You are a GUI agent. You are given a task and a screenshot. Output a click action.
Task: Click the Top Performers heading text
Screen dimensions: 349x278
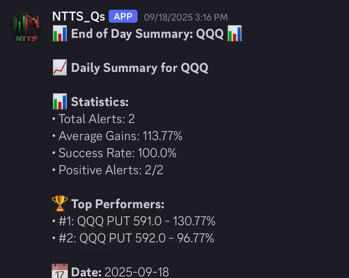[x=117, y=204]
